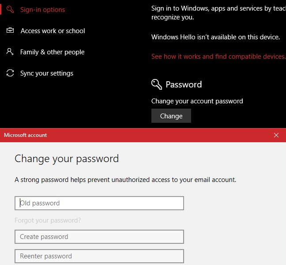Click the Sync your settings arrows icon
Viewport: 286px width, 265px height.
(x=10, y=73)
